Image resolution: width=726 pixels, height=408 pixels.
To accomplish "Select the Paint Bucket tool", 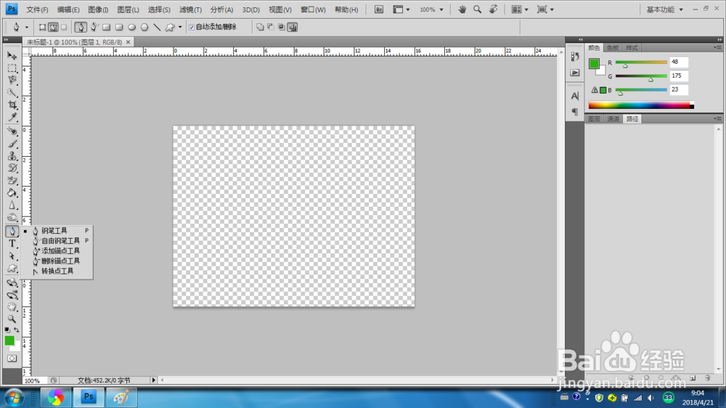I will pyautogui.click(x=12, y=193).
